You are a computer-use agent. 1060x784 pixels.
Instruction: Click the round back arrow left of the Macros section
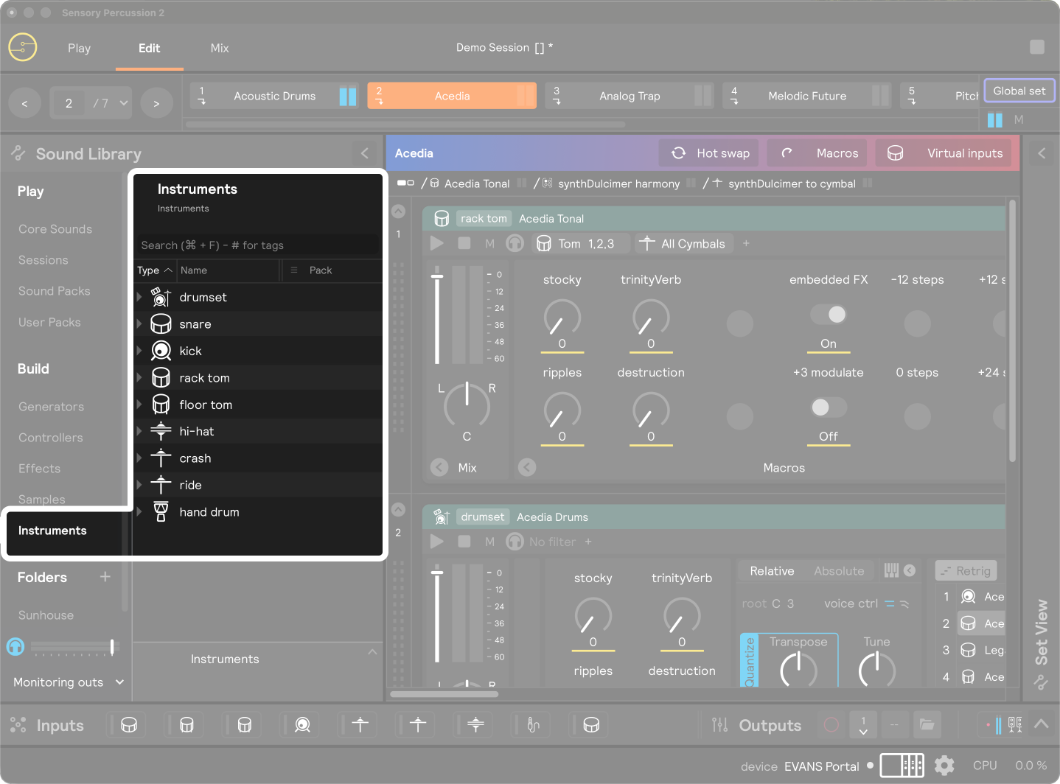pos(527,467)
